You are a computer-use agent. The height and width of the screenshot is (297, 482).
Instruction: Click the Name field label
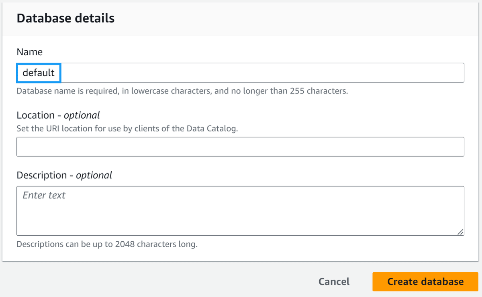point(30,52)
